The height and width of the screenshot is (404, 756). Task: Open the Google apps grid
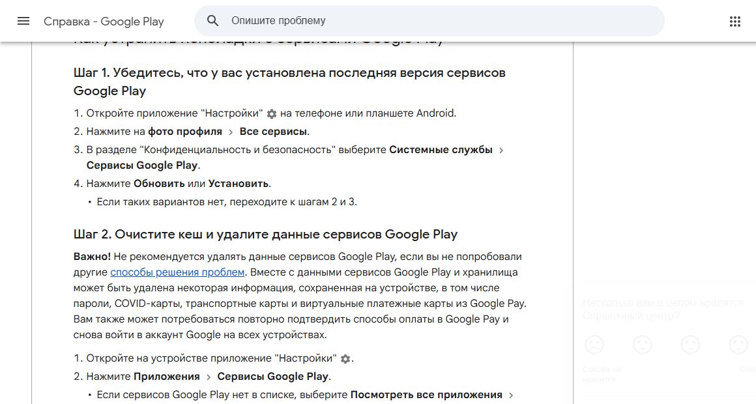[x=734, y=22]
